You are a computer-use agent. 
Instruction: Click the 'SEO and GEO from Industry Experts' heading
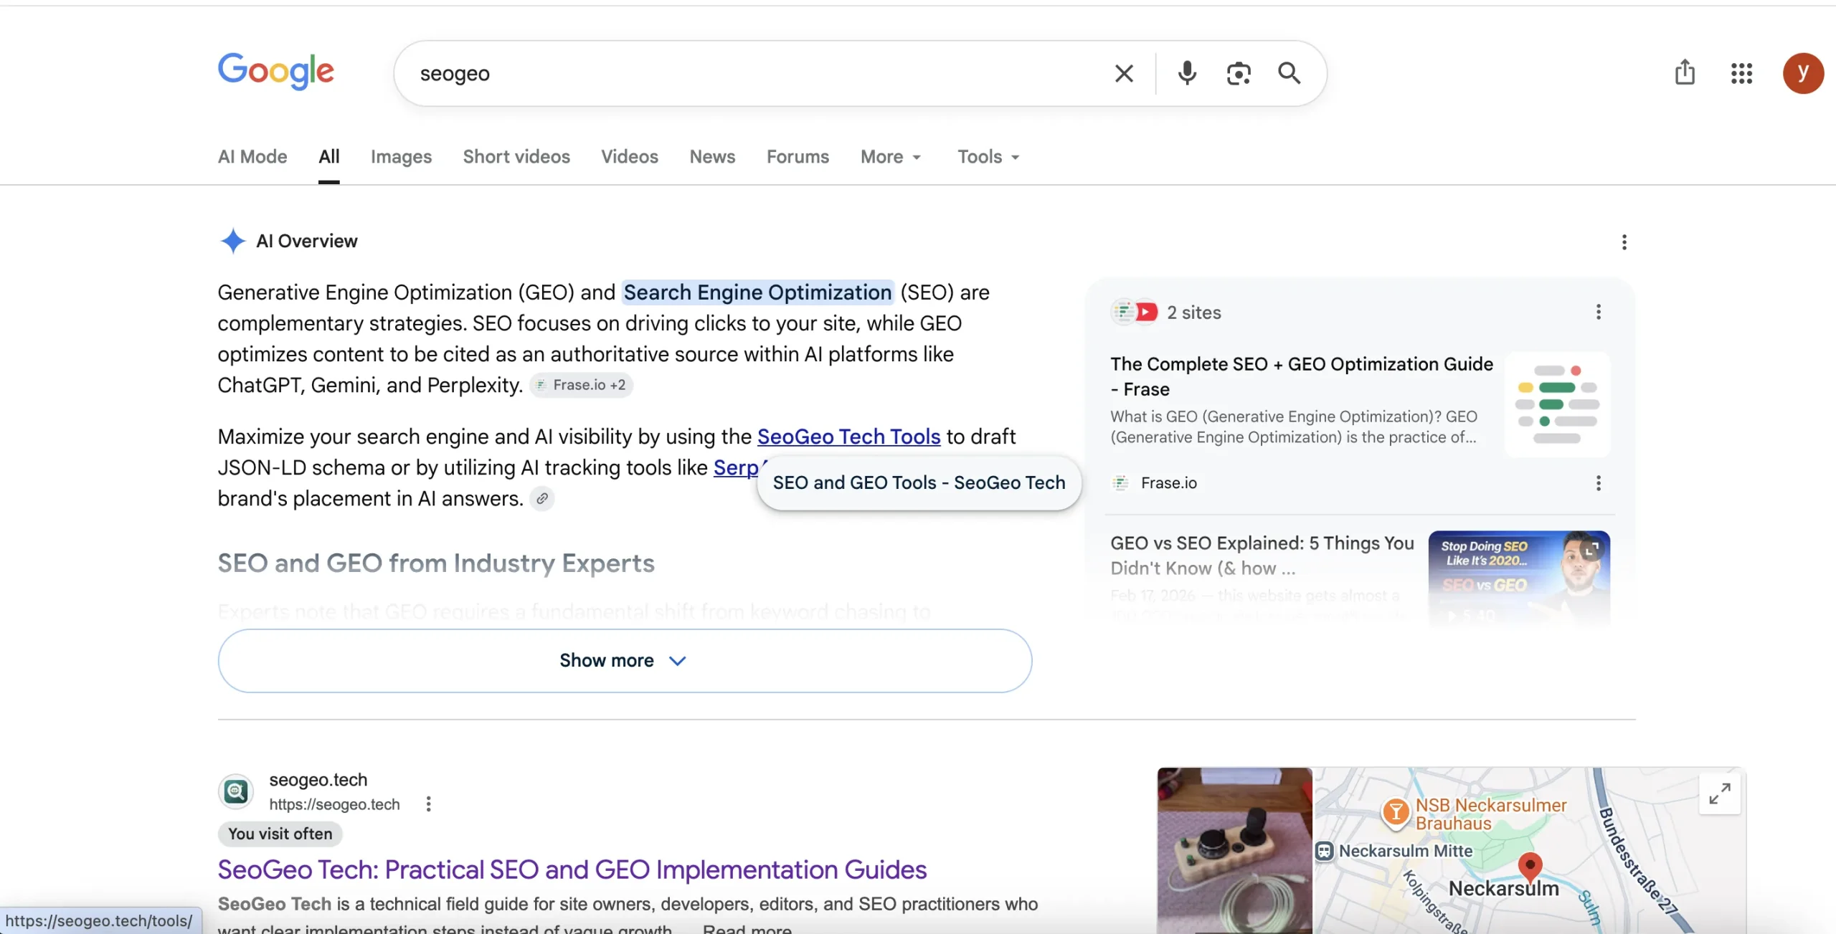[x=436, y=563]
